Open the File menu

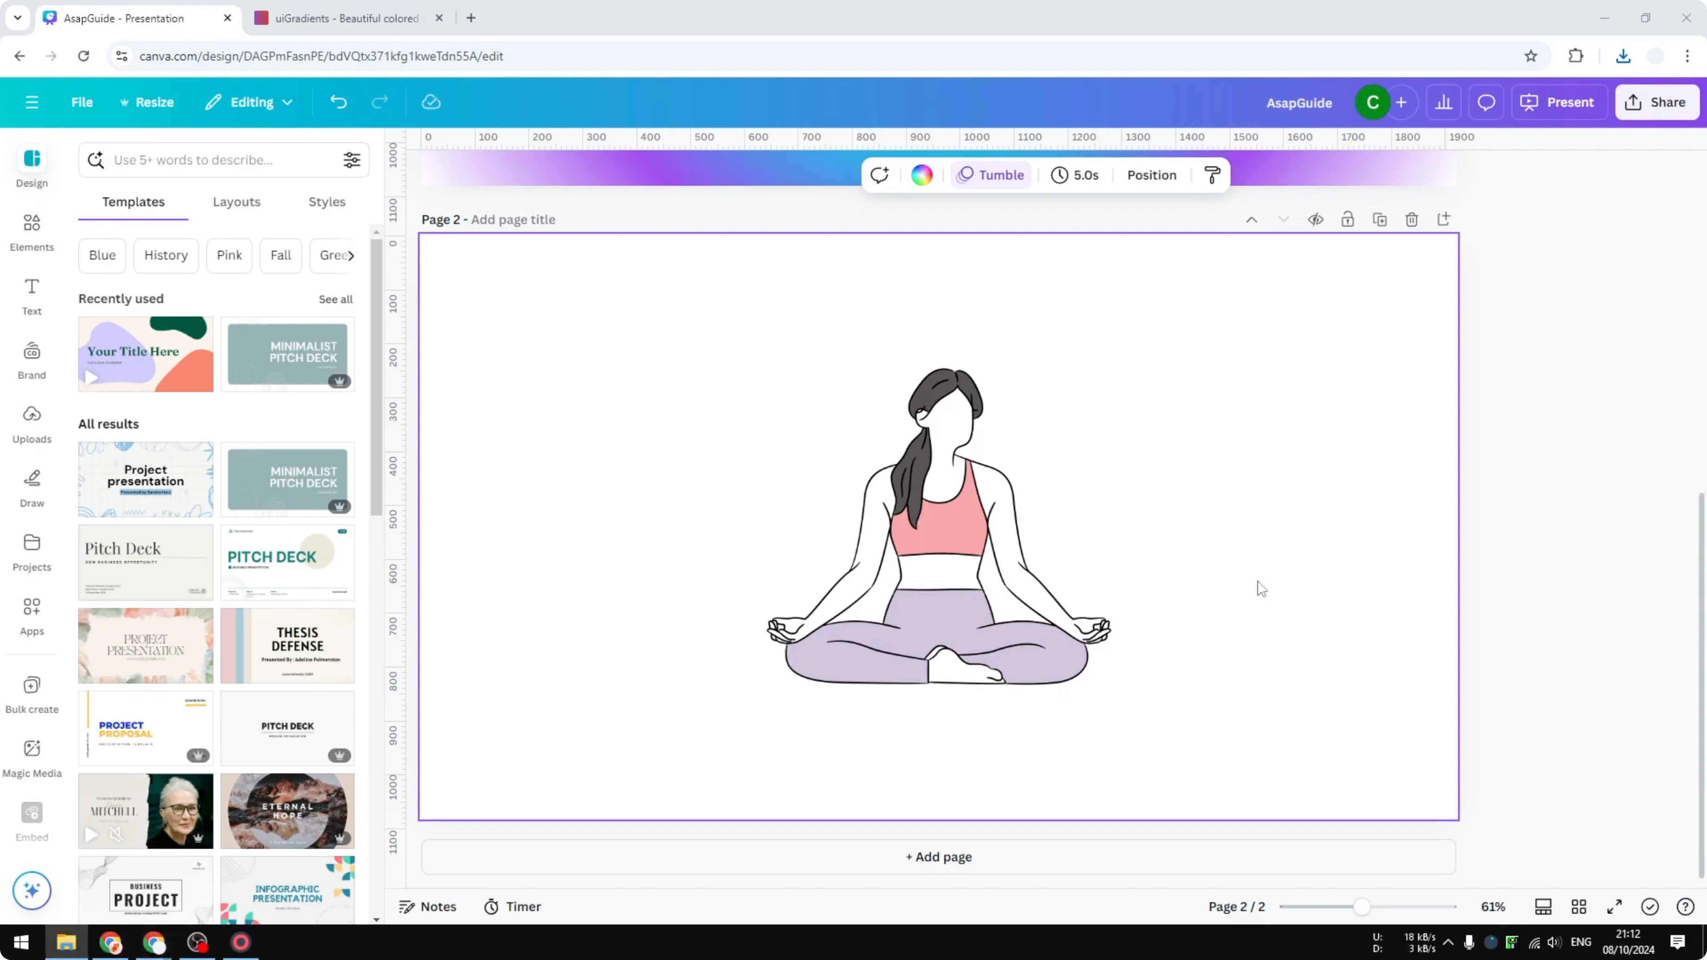[x=82, y=102]
